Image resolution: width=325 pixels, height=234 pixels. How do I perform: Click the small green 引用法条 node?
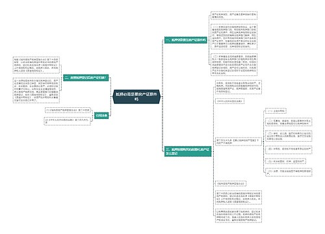[x=101, y=115]
